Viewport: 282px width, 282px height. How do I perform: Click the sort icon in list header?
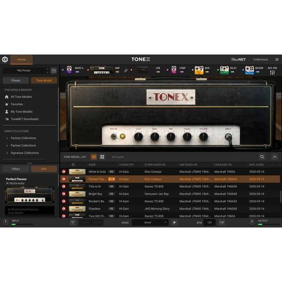pyautogui.click(x=73, y=165)
